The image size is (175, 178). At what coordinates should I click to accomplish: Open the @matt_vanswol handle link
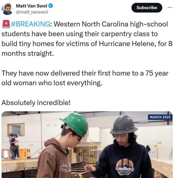click(32, 12)
